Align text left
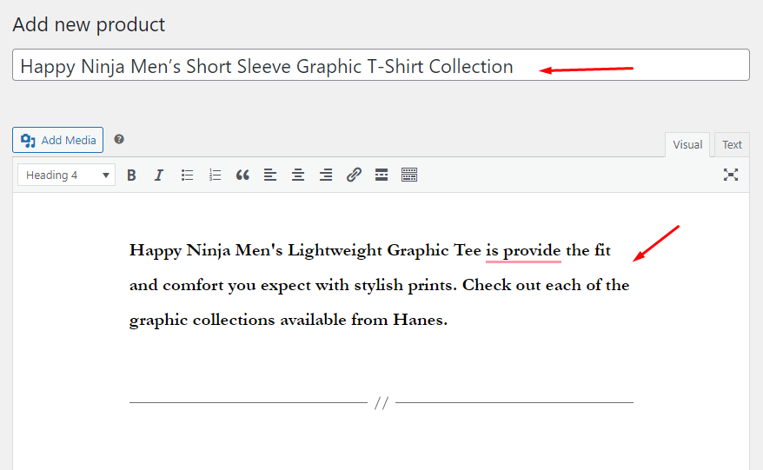Image resolution: width=763 pixels, height=470 pixels. point(270,175)
